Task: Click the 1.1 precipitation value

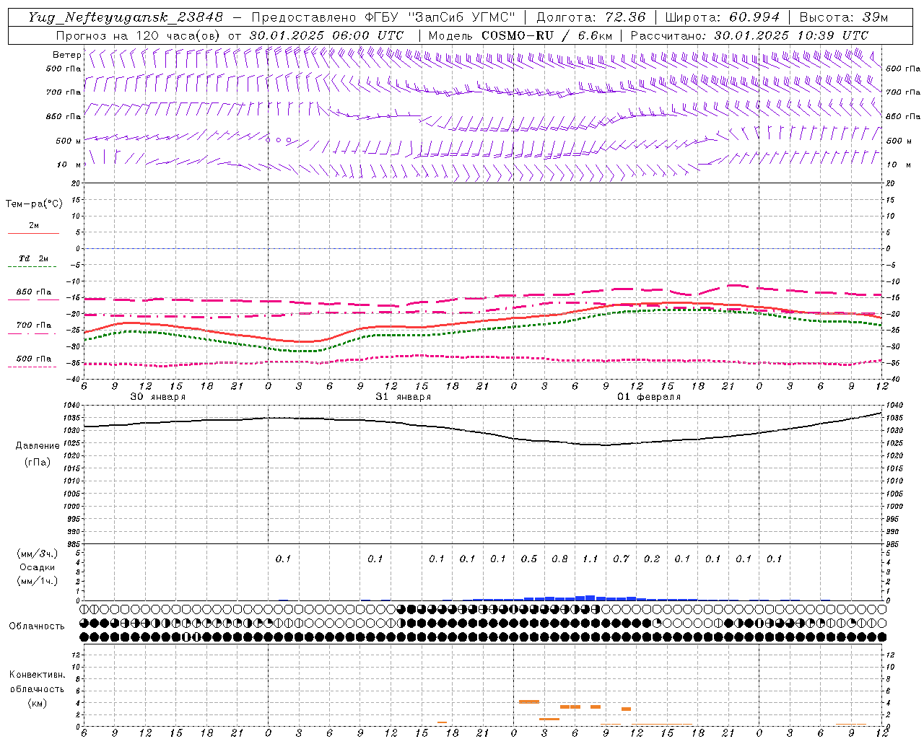Action: (590, 559)
